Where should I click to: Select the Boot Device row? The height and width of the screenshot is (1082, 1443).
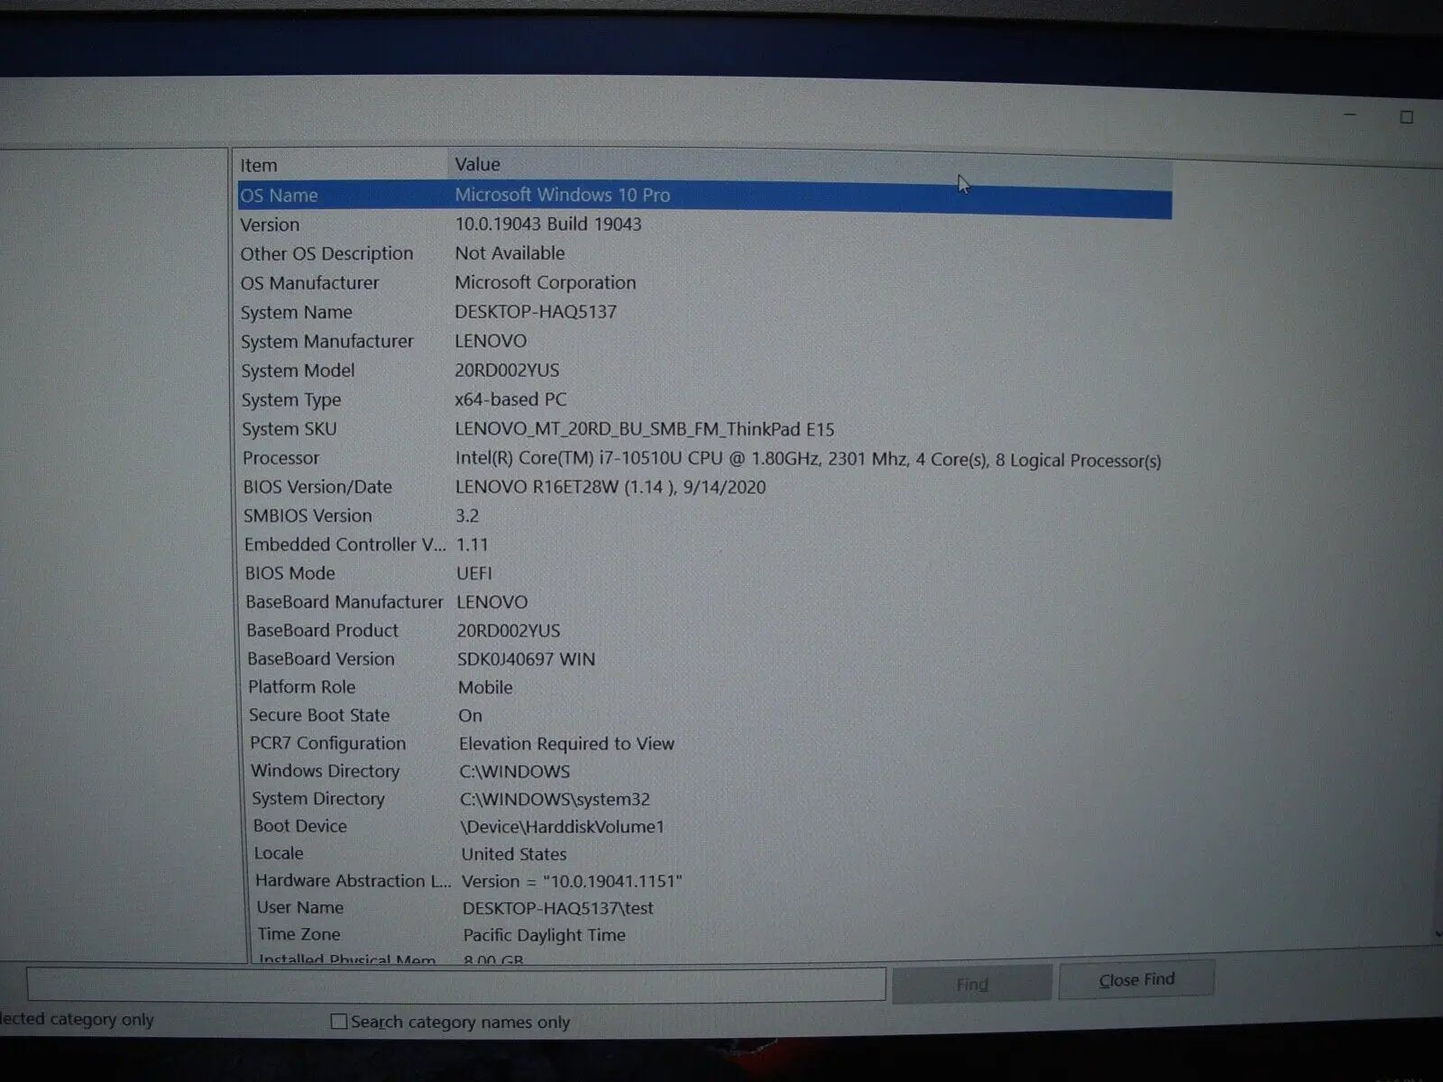[704, 826]
